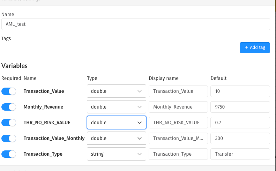Click the Default column header
The width and height of the screenshot is (276, 171).
tap(219, 78)
